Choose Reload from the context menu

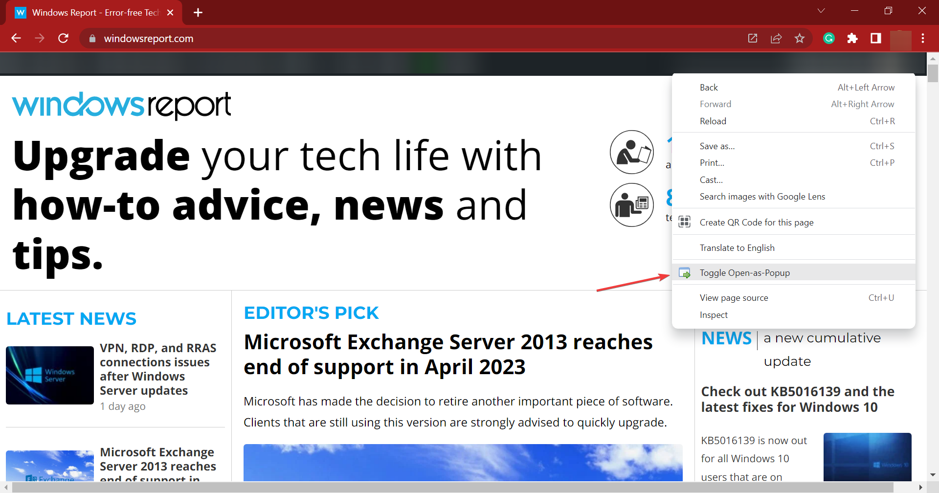(x=794, y=121)
